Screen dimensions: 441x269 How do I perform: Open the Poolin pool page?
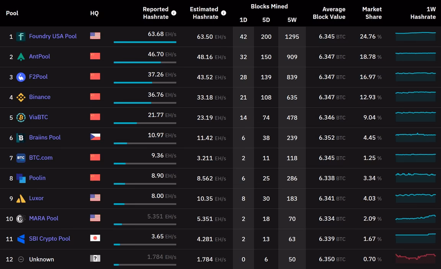coord(38,178)
